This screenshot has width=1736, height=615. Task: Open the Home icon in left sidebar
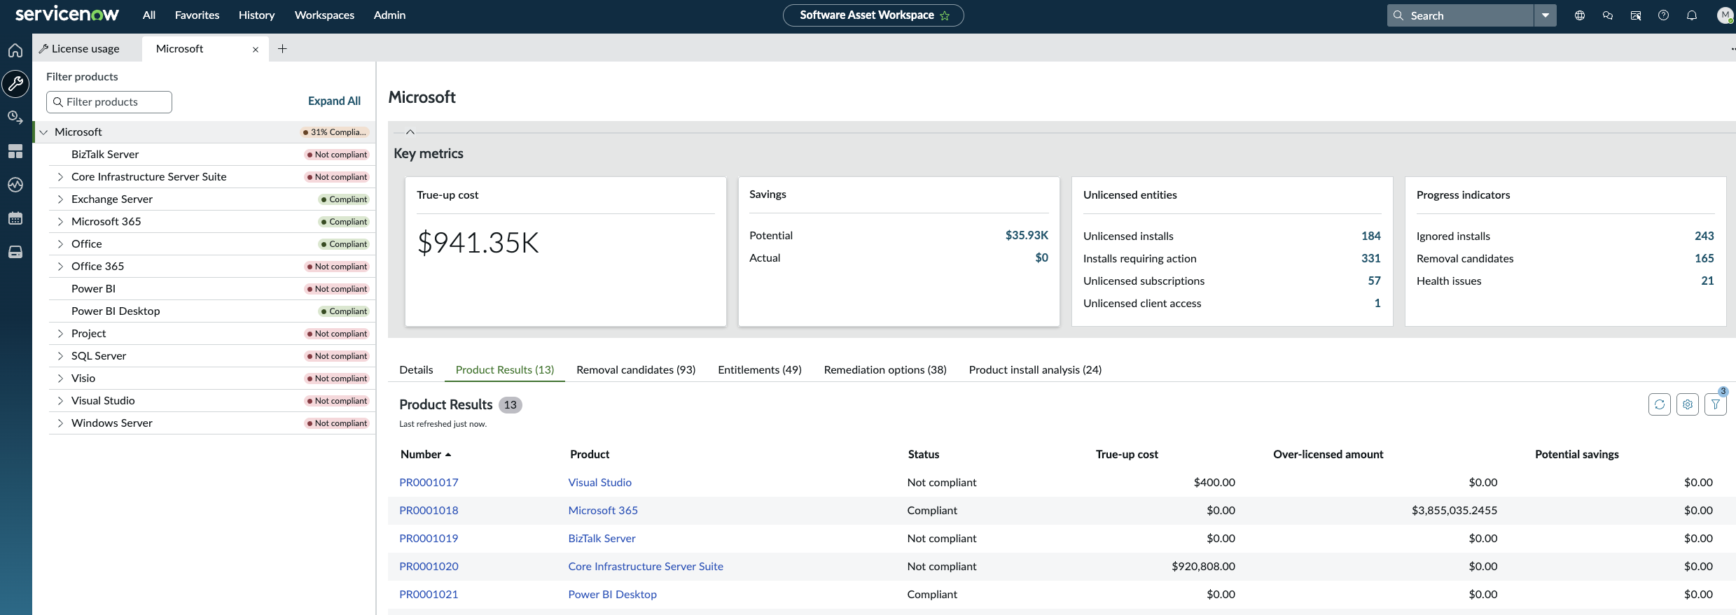[x=15, y=50]
